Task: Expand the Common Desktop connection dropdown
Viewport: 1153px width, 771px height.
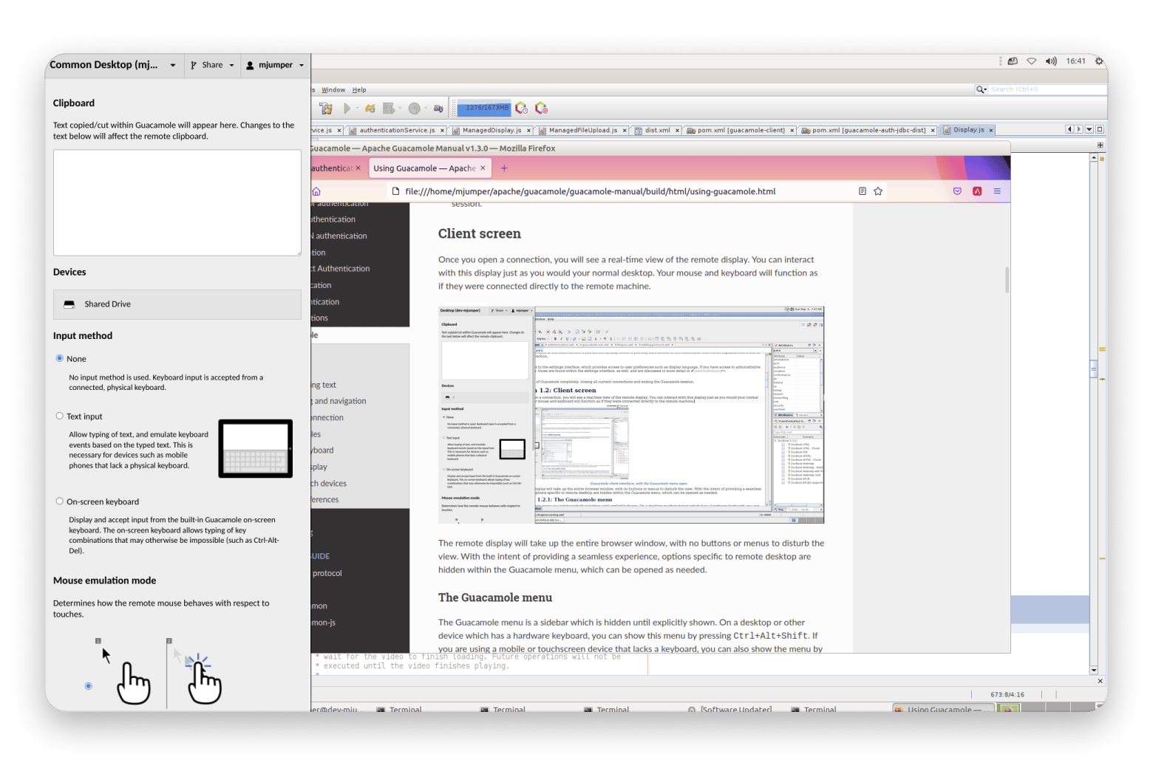Action: coord(173,65)
